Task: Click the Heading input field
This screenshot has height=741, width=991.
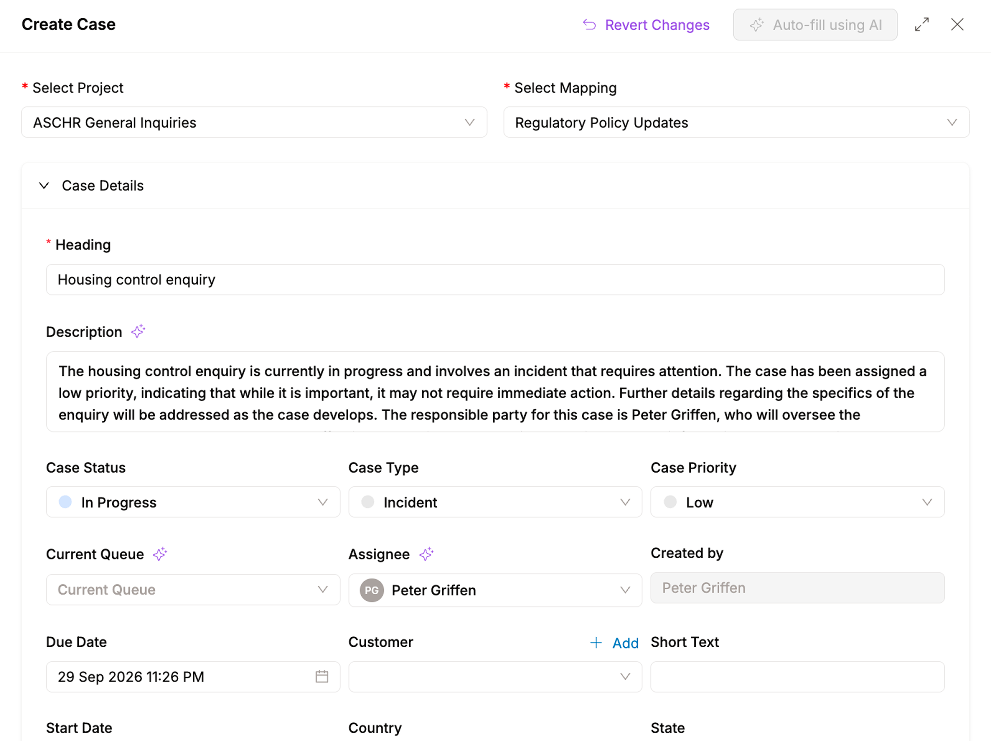Action: point(495,280)
